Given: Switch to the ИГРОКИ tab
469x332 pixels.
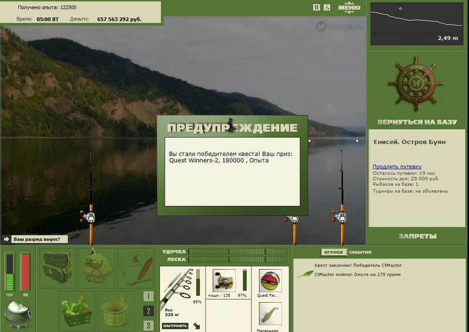Looking at the screenshot, I should pyautogui.click(x=334, y=252).
